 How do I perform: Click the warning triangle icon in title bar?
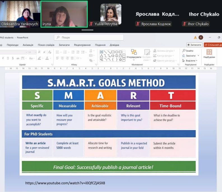(x=195, y=37)
